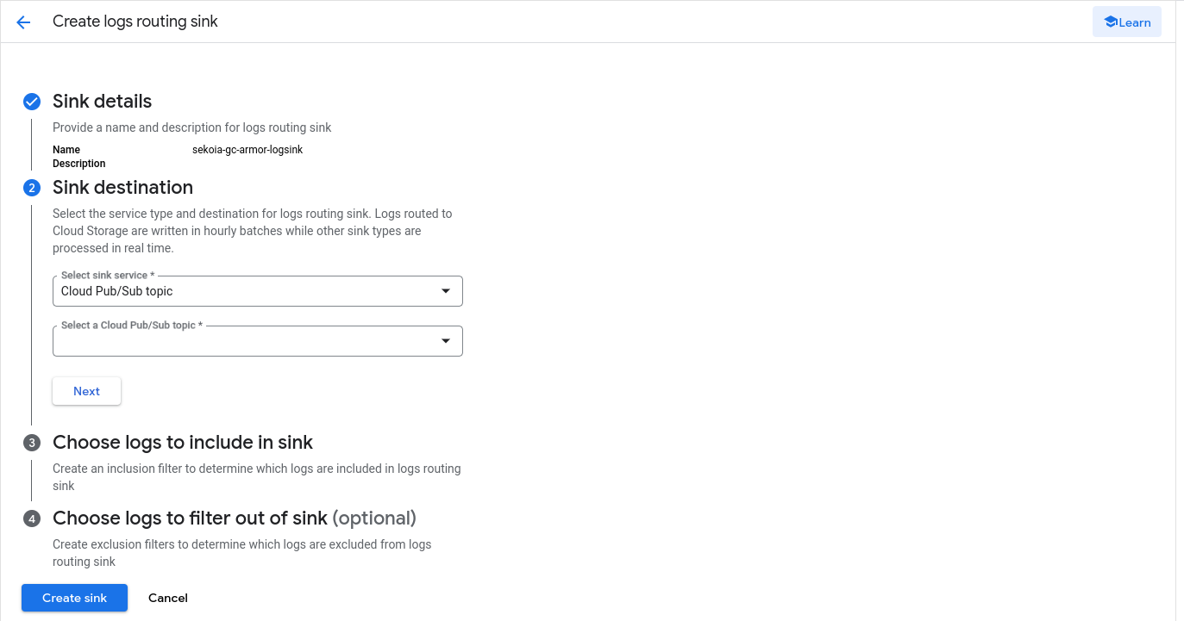
Task: Open the Learn panel graduation cap icon
Action: [1111, 22]
